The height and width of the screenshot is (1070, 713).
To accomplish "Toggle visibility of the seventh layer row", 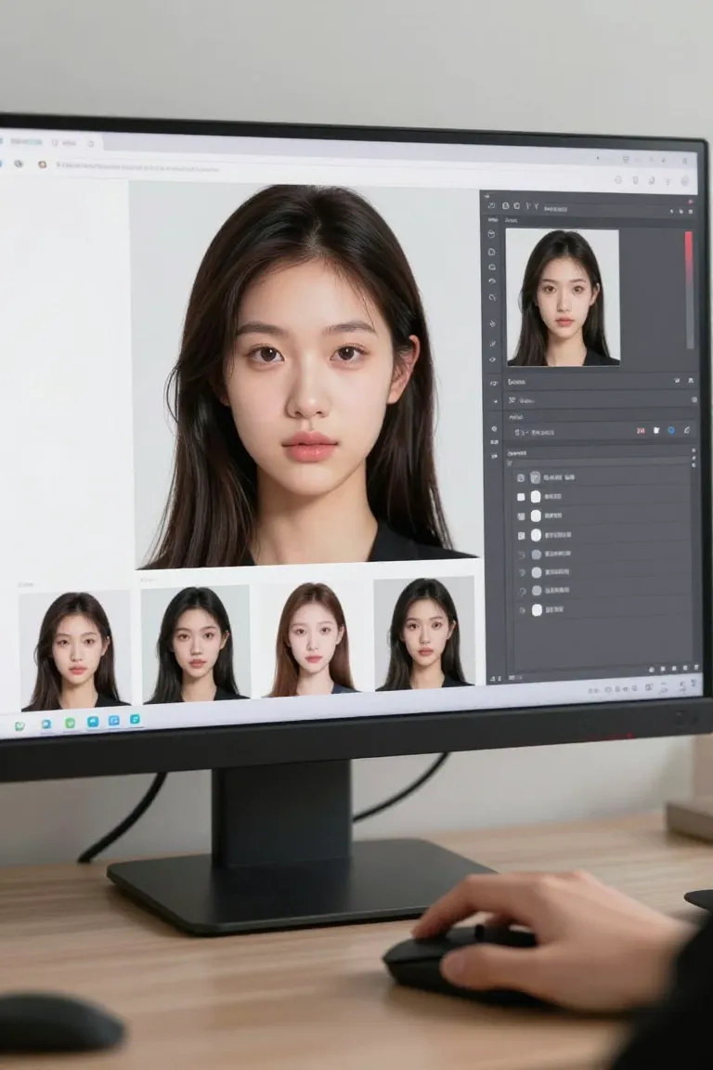I will point(523,591).
